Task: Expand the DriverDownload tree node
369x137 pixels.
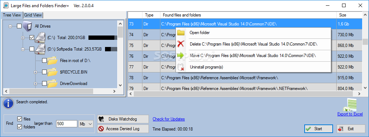Action: coord(35,84)
